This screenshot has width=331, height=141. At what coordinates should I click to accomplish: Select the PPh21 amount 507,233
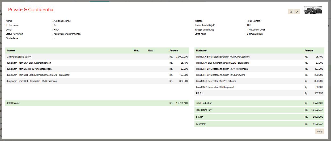tap(318, 93)
